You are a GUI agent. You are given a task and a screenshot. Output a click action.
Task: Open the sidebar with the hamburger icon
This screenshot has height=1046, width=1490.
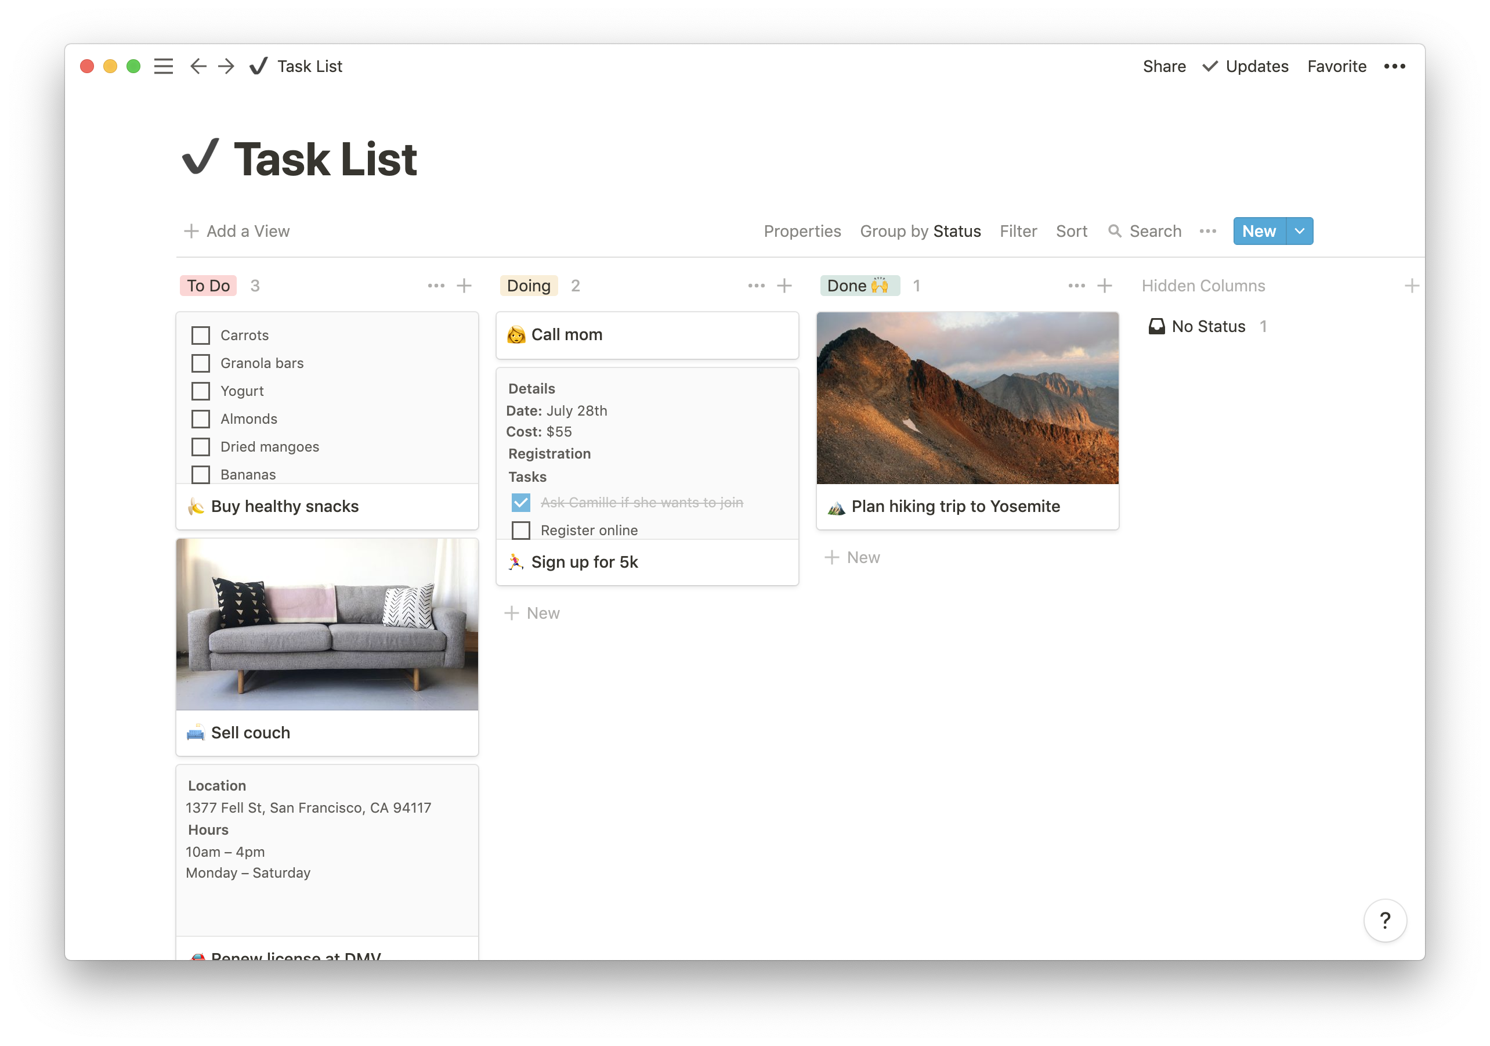(163, 66)
